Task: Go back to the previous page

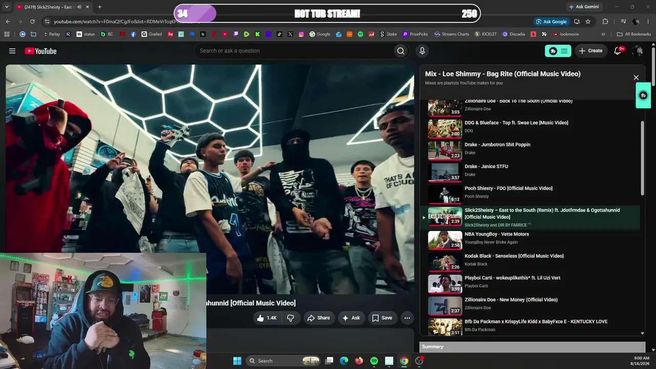Action: pyautogui.click(x=8, y=22)
